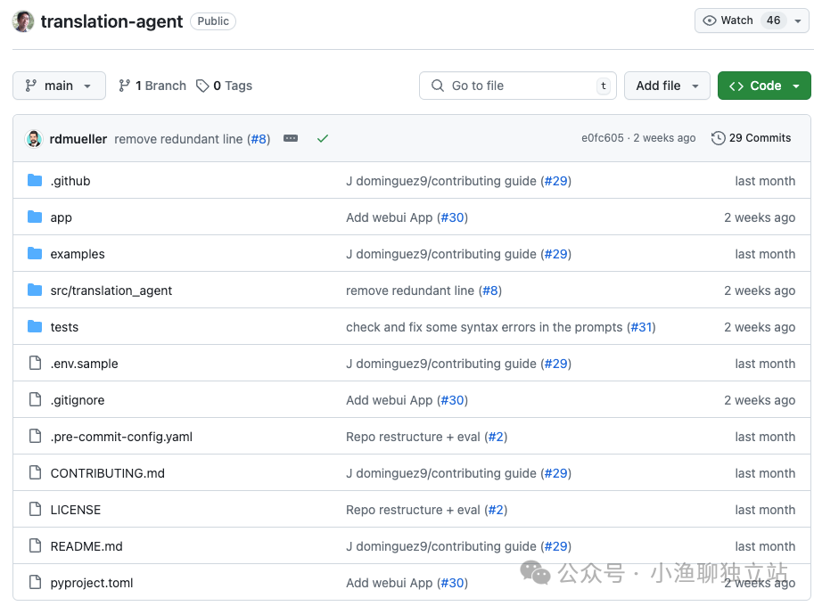The height and width of the screenshot is (606, 814).
Task: Open the 0 Tags link
Action: coord(225,86)
